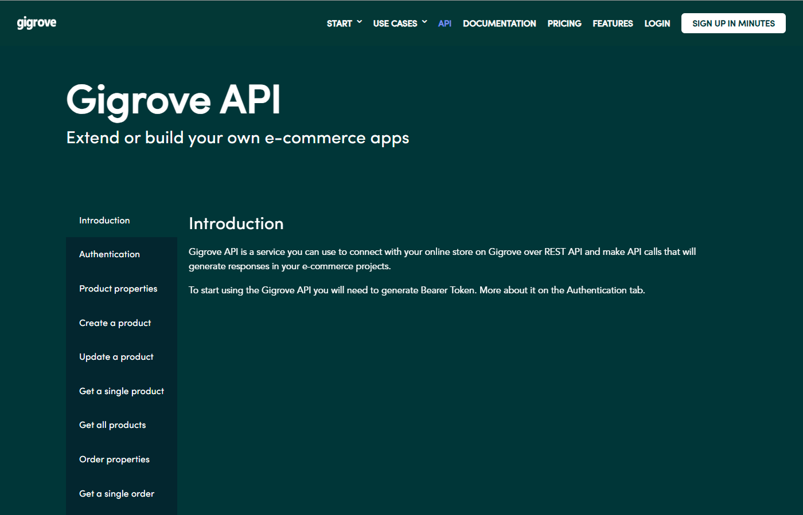This screenshot has height=515, width=803.
Task: Expand the USE CASES chevron
Action: click(424, 22)
